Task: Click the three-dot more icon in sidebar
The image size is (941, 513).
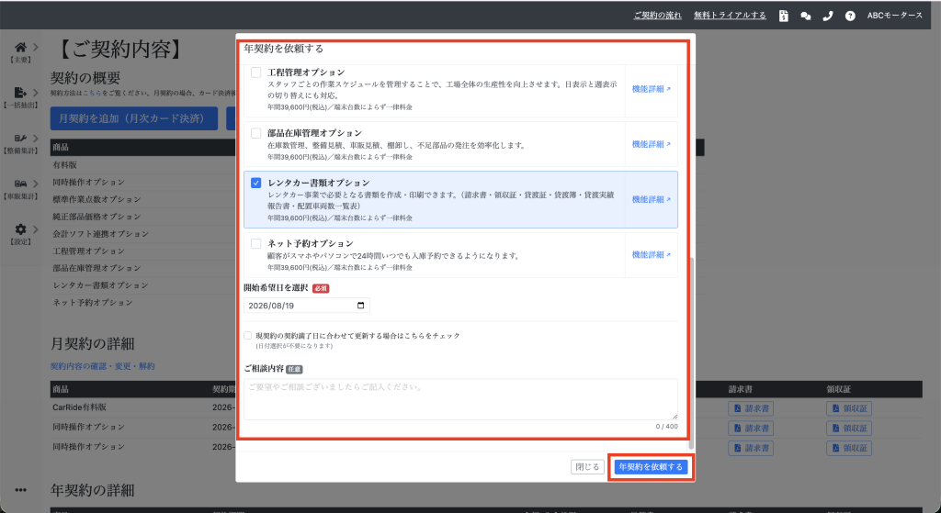Action: click(x=20, y=490)
